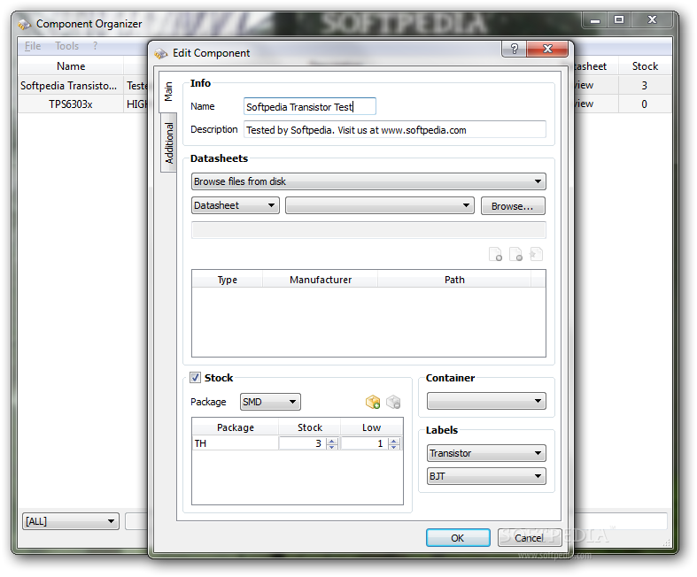
Task: Click the remove package box icon
Action: click(x=393, y=402)
